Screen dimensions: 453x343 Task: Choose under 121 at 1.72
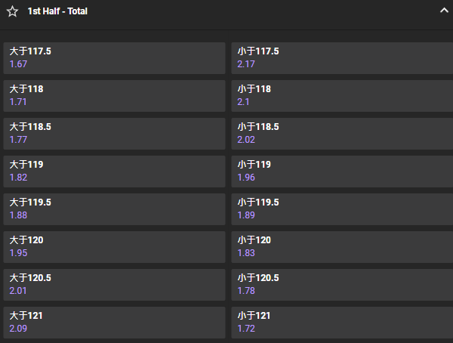(x=342, y=323)
